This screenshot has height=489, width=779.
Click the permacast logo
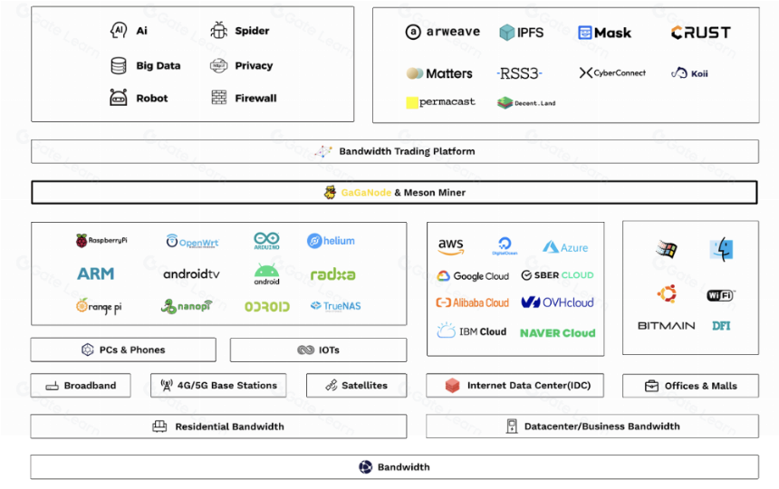coord(440,101)
